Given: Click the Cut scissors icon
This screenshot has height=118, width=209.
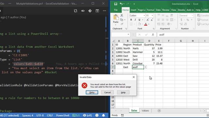Looking at the screenshot, I should pyautogui.click(x=121, y=15).
